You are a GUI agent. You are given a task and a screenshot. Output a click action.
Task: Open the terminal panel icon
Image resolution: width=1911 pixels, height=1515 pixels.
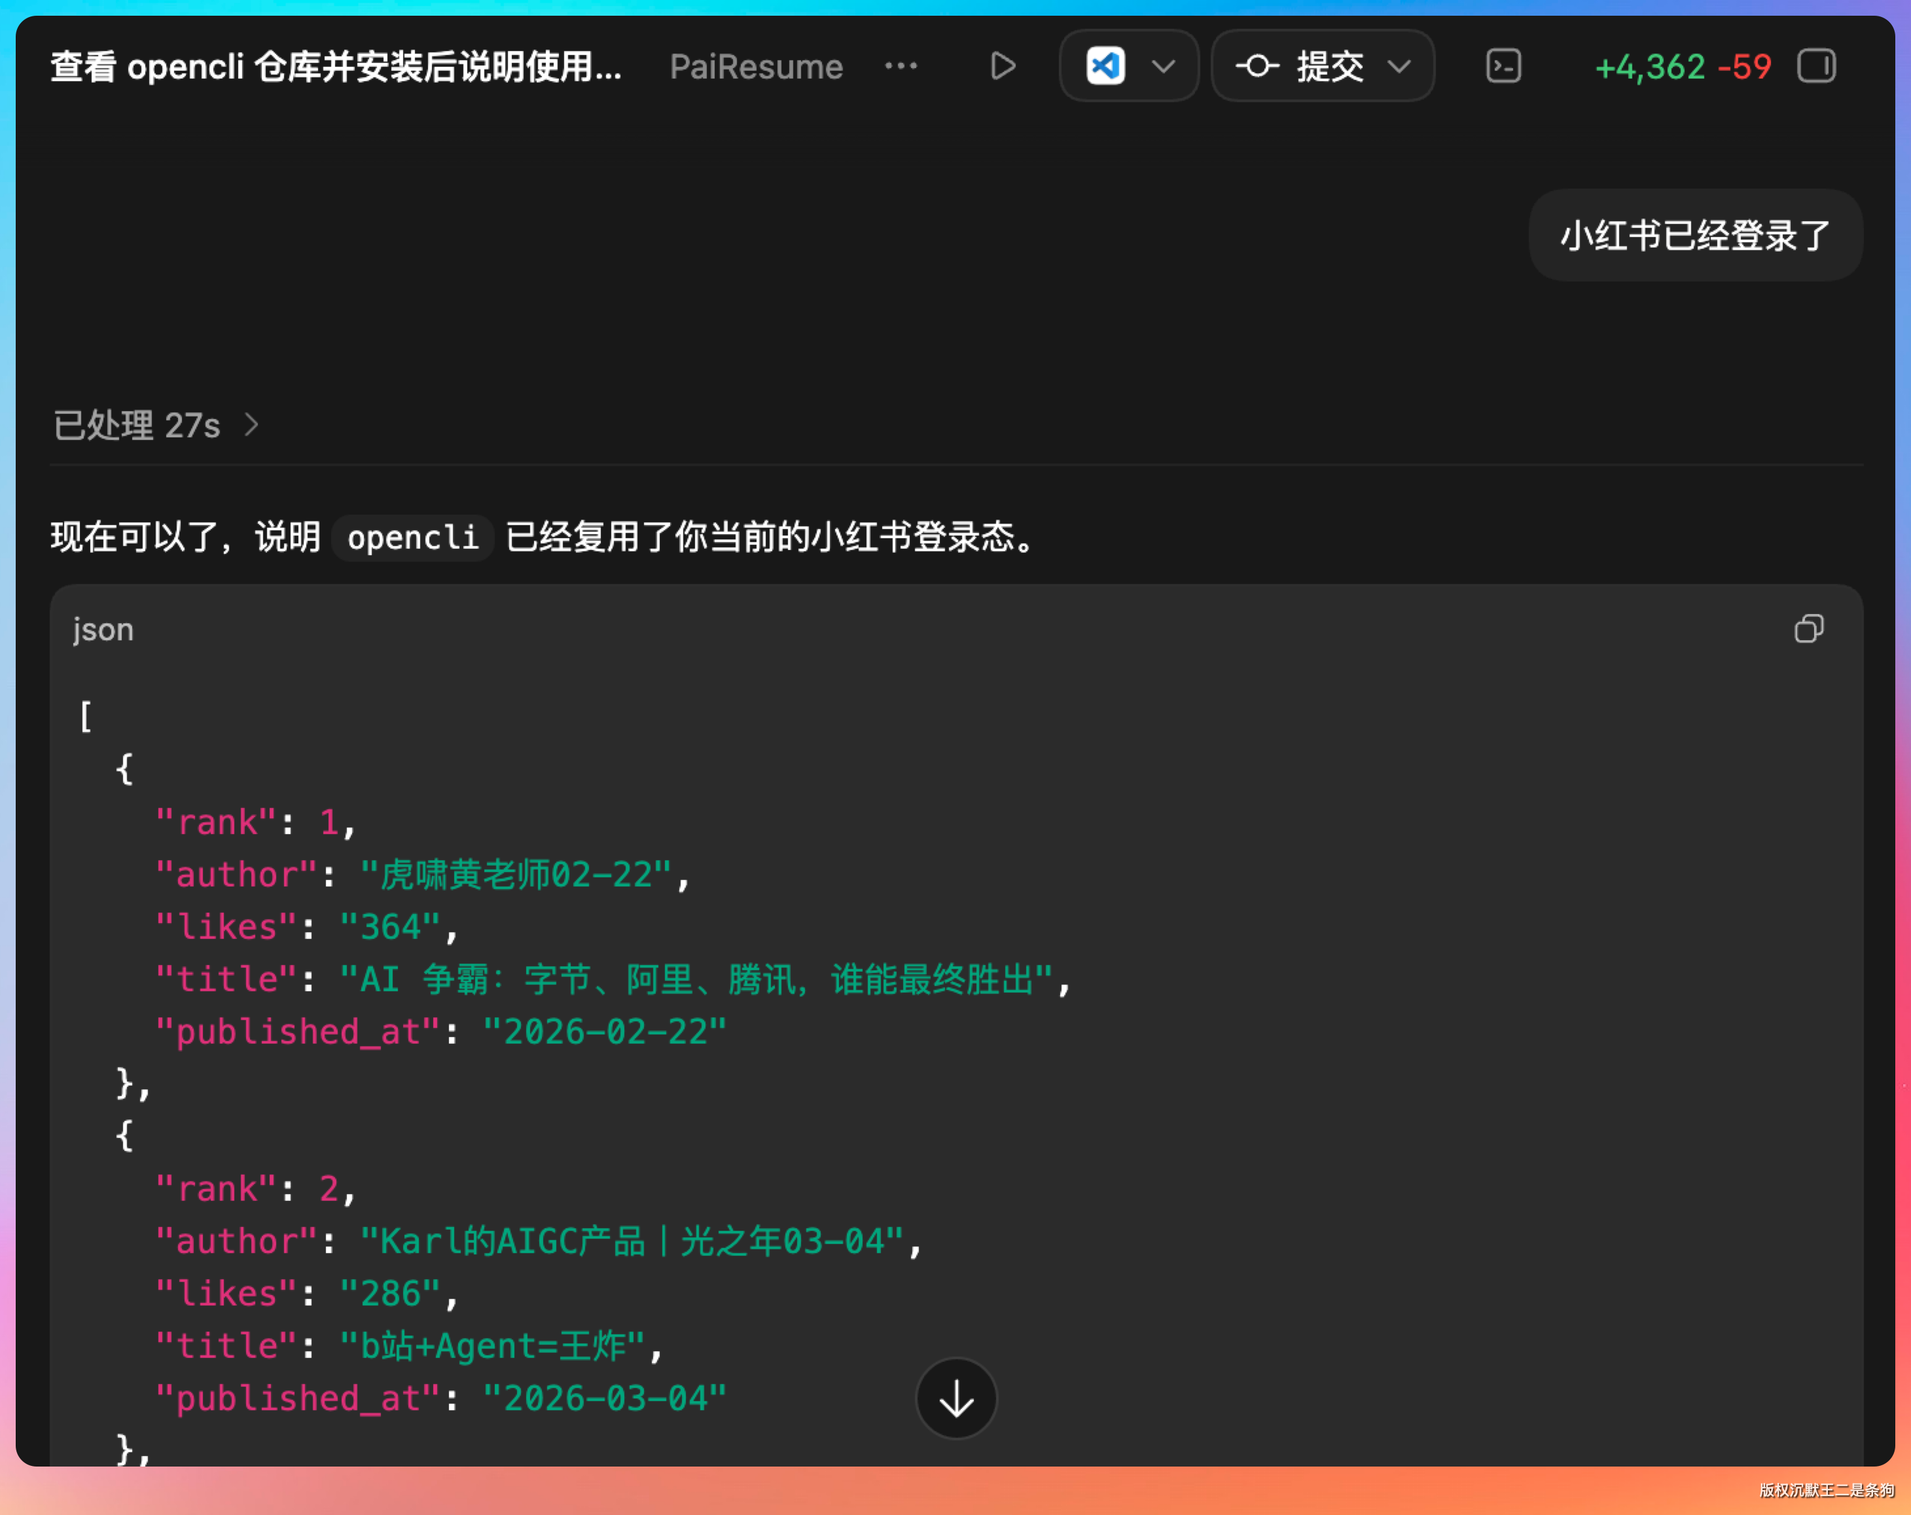1503,67
